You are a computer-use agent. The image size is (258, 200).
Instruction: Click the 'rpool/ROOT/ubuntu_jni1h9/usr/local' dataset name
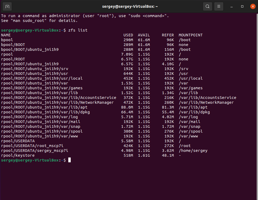[x=42, y=78]
